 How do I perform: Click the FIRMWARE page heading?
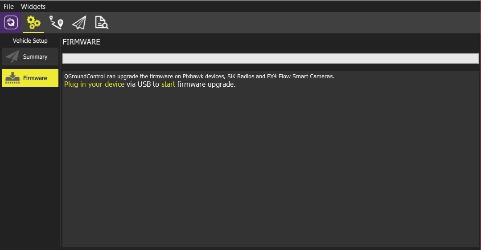(x=82, y=42)
